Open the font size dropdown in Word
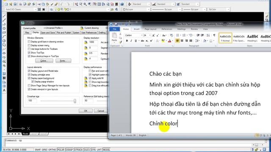 [149, 35]
